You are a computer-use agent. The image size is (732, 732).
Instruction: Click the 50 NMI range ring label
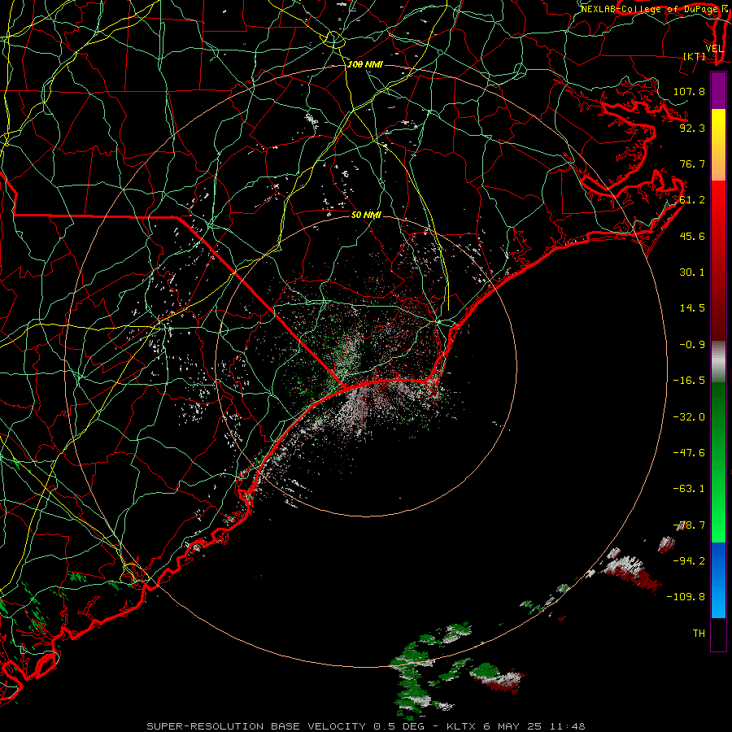click(x=366, y=215)
